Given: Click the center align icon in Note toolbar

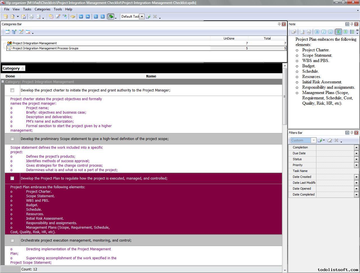Looking at the screenshot, I should click(x=345, y=32).
